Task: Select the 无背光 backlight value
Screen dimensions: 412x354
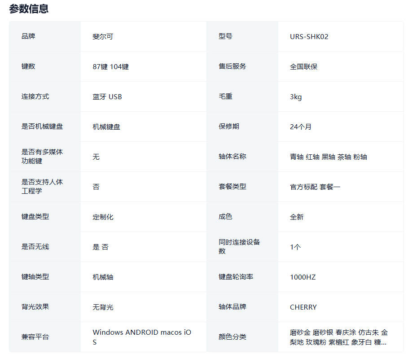Action: pyautogui.click(x=103, y=307)
